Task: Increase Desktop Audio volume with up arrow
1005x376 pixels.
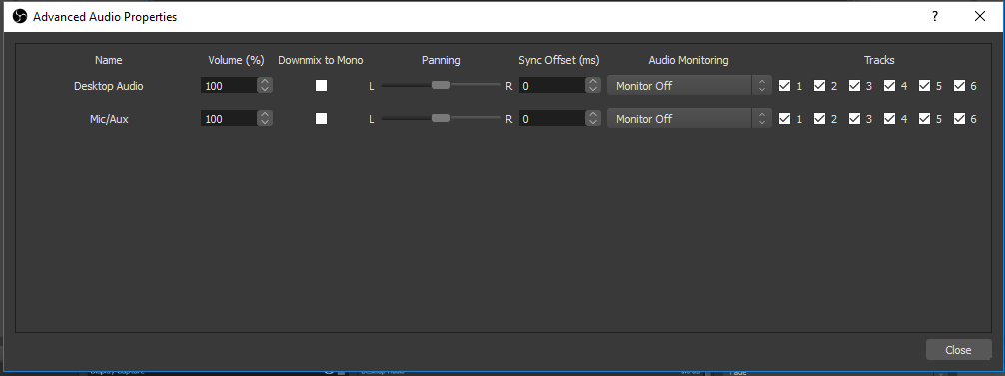Action: pos(266,81)
